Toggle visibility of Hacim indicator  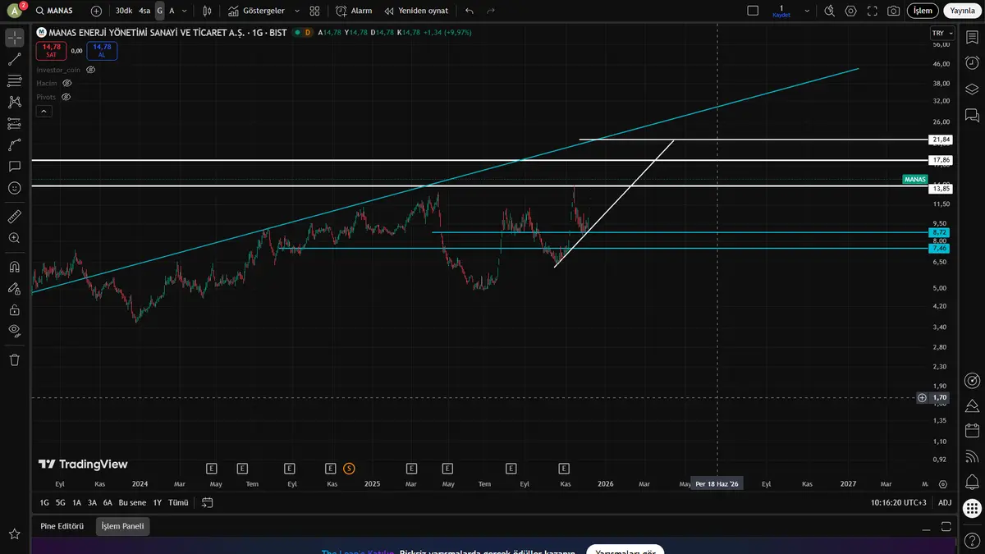pyautogui.click(x=67, y=83)
